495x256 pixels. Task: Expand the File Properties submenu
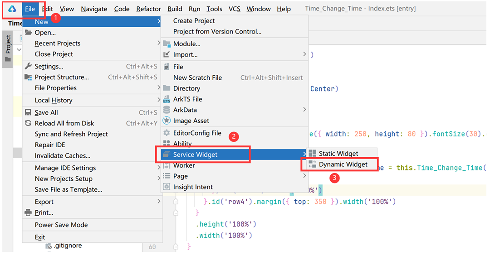coord(158,87)
